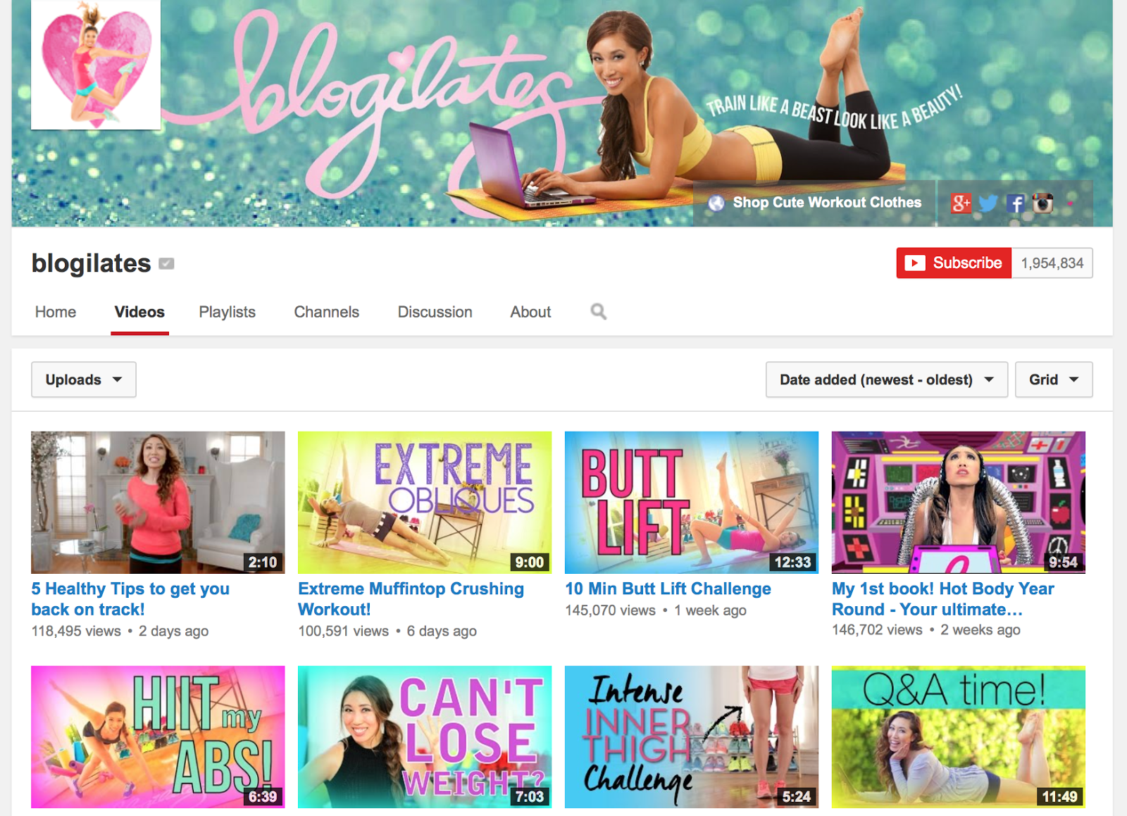Open the Date added sort dropdown

(887, 379)
